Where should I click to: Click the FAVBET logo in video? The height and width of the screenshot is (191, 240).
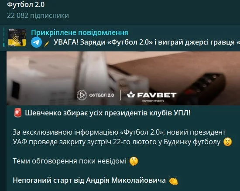(152, 95)
